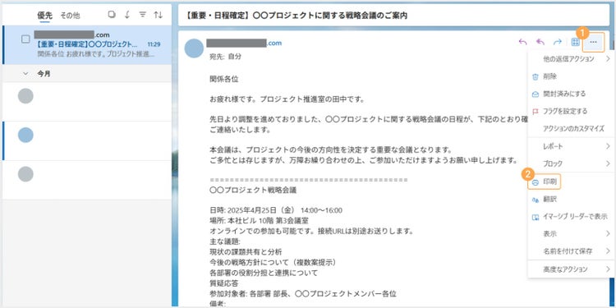Click the Immersive Reader icon

pyautogui.click(x=535, y=217)
